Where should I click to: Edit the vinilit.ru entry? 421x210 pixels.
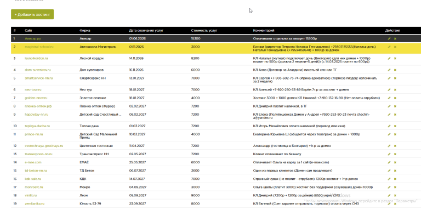(389, 196)
